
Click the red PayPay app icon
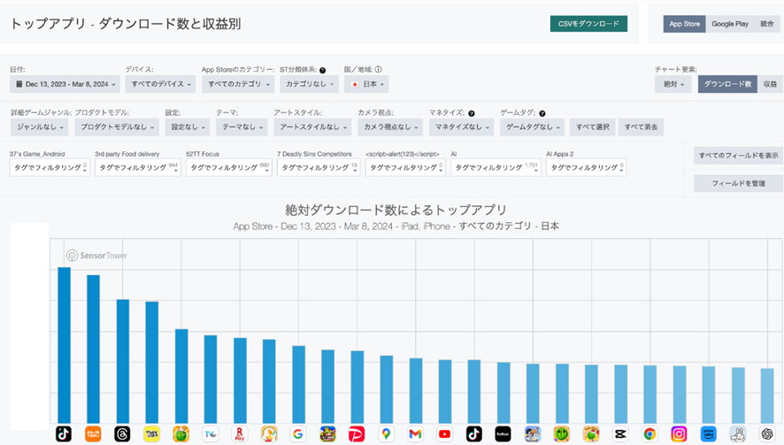click(357, 434)
